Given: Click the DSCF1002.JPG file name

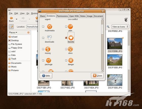Looking at the screenshot, I should (x=67, y=88).
